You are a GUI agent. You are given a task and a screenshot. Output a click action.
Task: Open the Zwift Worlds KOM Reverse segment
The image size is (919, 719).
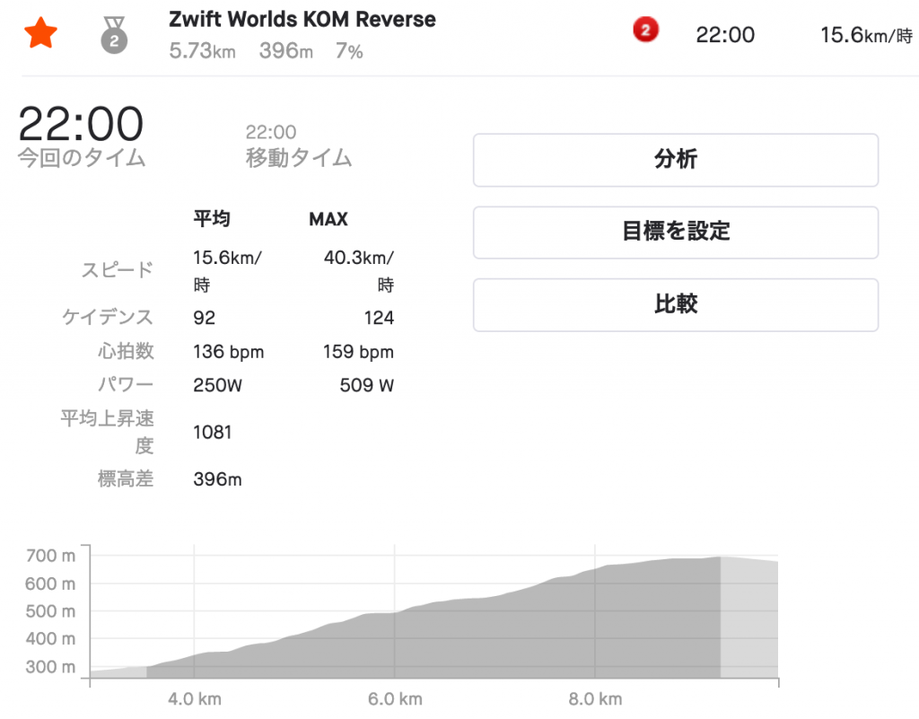pos(302,20)
